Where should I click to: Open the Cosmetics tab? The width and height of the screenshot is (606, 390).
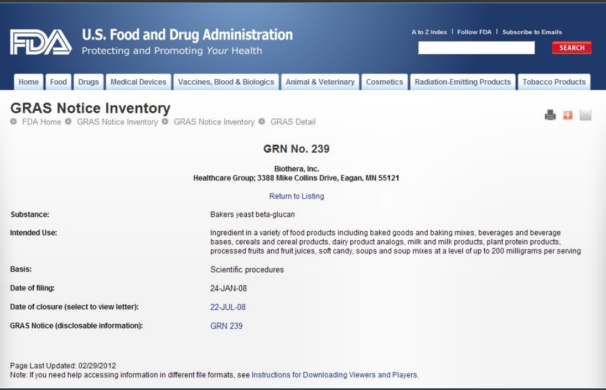385,82
